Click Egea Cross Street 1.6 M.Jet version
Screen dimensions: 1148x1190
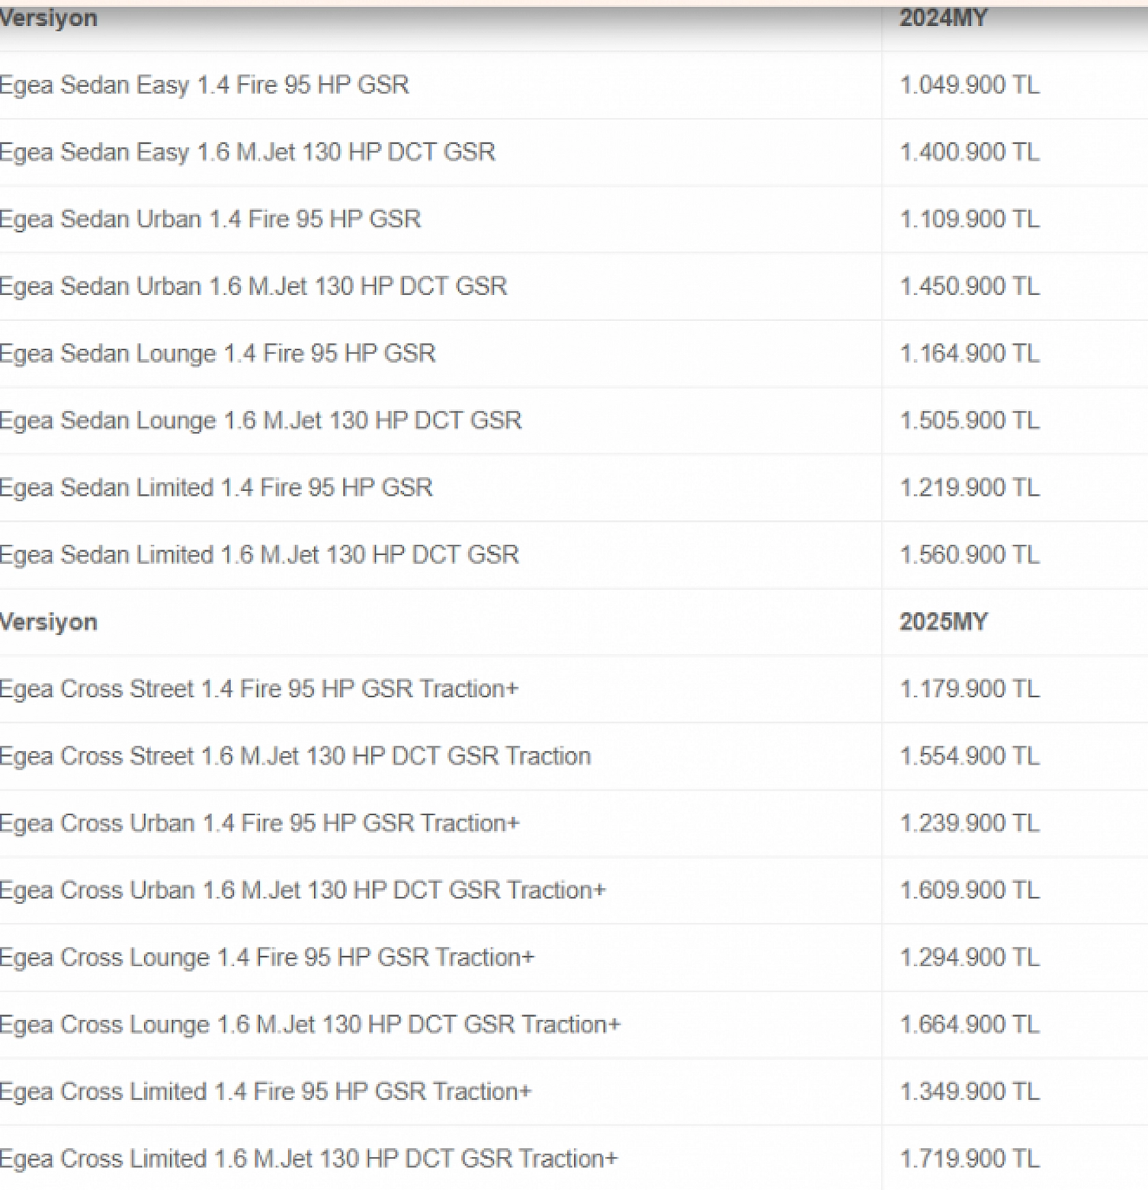pos(295,756)
